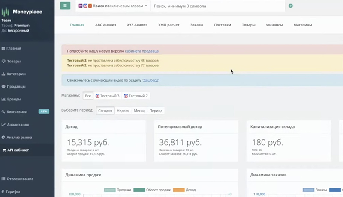Switch to the ABC Анализ tab
The height and width of the screenshot is (197, 343).
point(105,25)
